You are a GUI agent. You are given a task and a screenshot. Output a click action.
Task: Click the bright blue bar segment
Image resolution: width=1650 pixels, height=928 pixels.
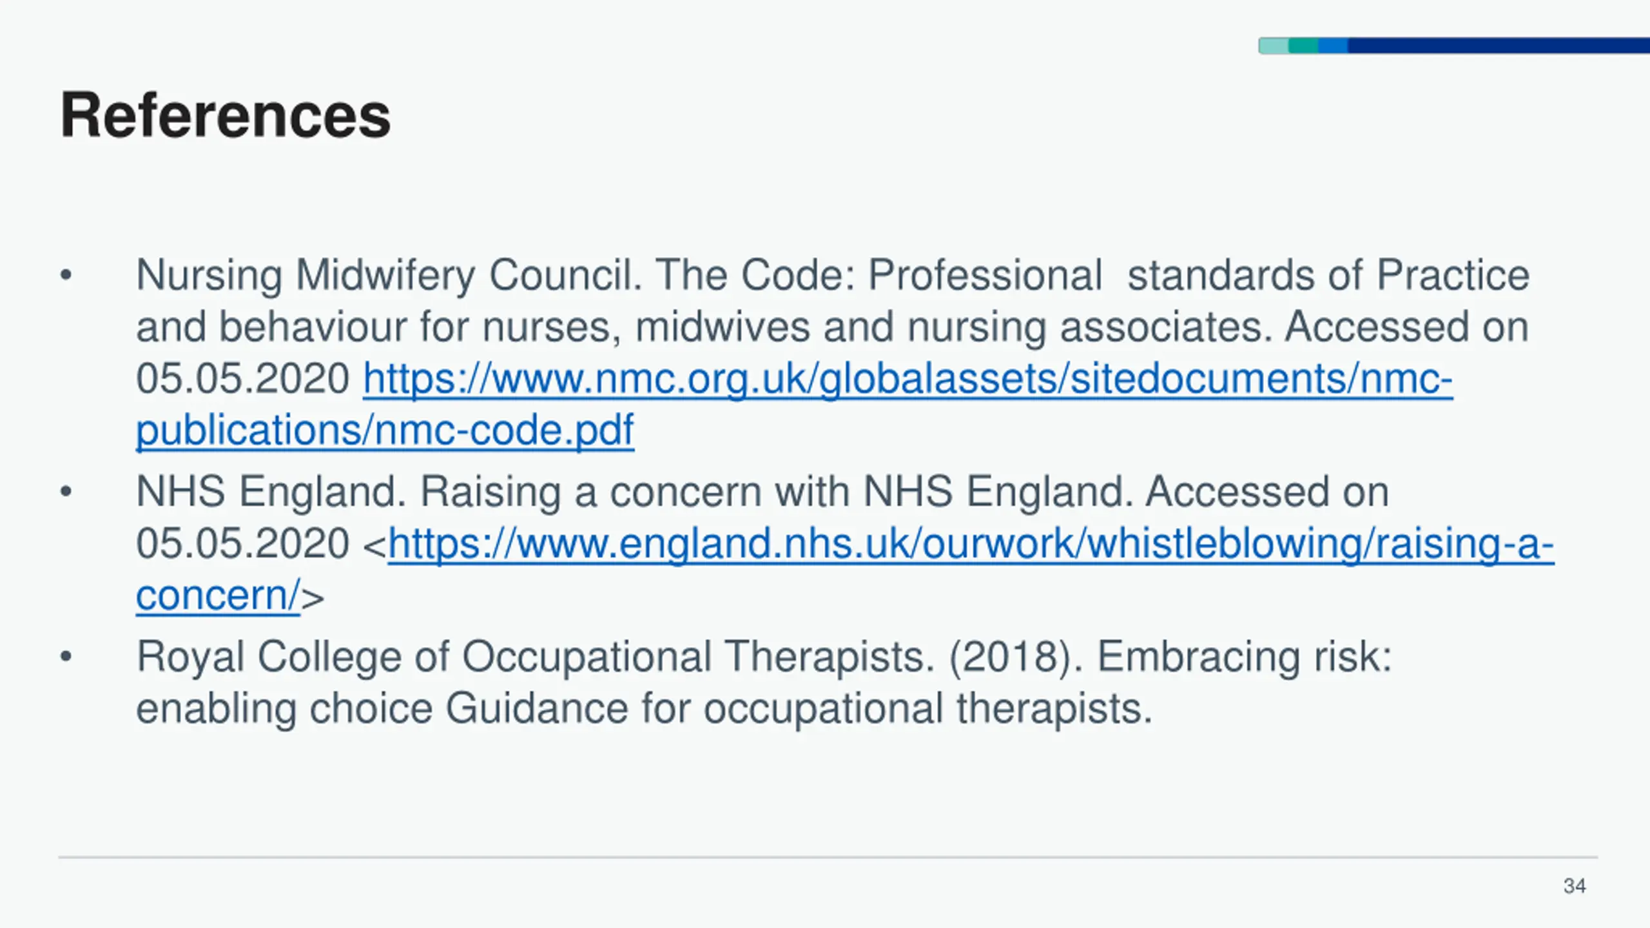click(x=1333, y=46)
